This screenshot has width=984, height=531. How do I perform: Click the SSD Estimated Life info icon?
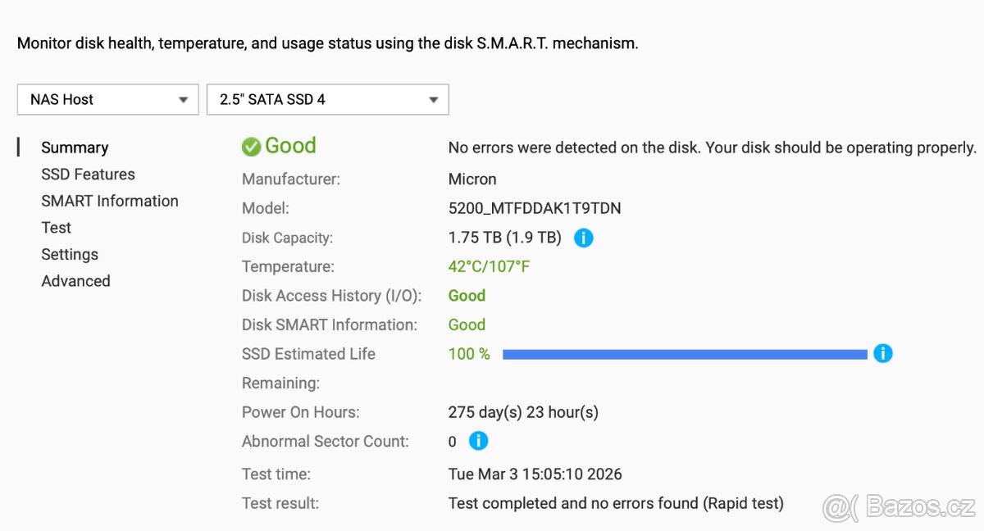(x=883, y=353)
